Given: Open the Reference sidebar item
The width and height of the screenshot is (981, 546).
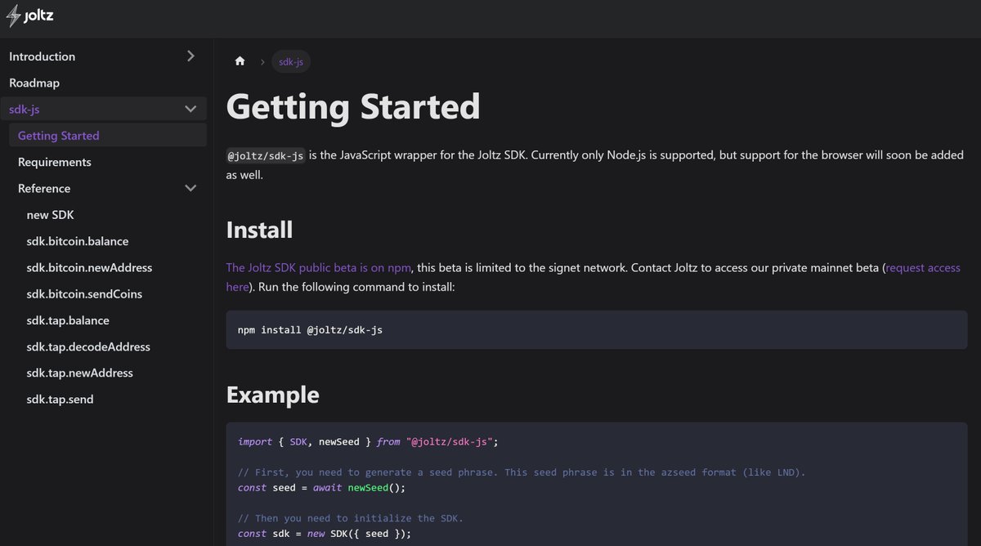Looking at the screenshot, I should 44,188.
